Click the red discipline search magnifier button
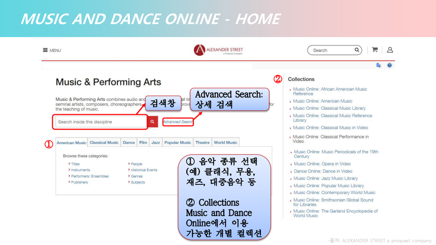The height and width of the screenshot is (245, 436). (x=152, y=122)
